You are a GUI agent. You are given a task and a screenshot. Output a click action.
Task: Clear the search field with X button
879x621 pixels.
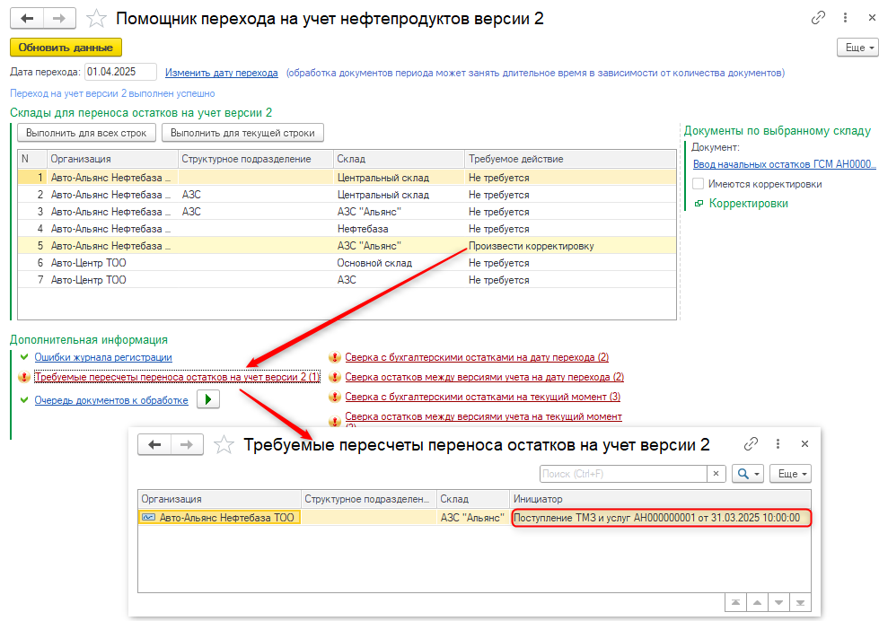point(716,473)
